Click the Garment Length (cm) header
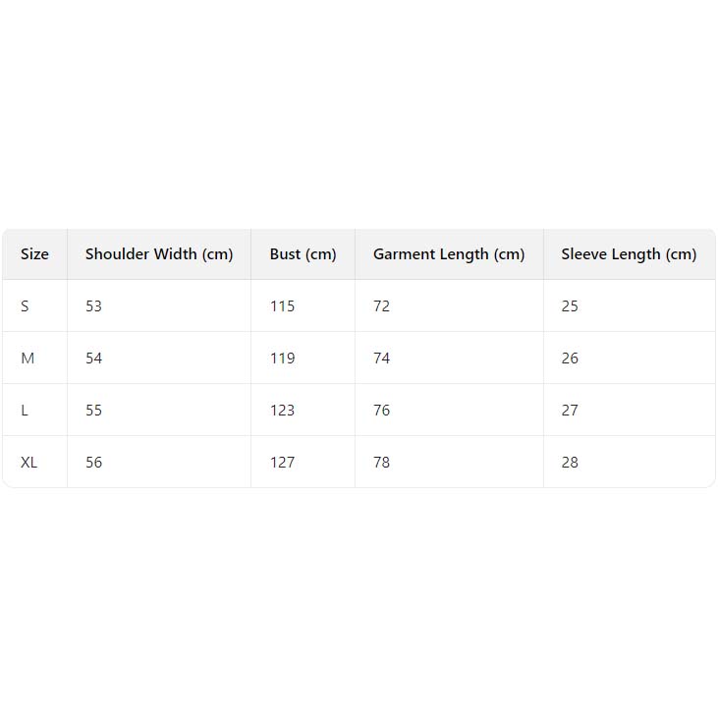Viewport: 718px width, 718px height. tap(449, 254)
